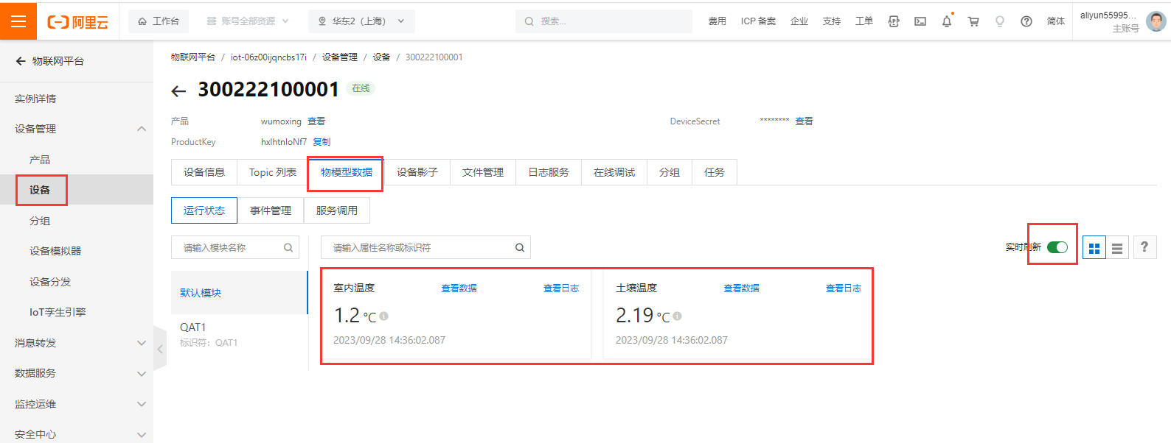Expand the 消息转发 sidebar section
Screen dimensions: 1171x443
pos(141,343)
